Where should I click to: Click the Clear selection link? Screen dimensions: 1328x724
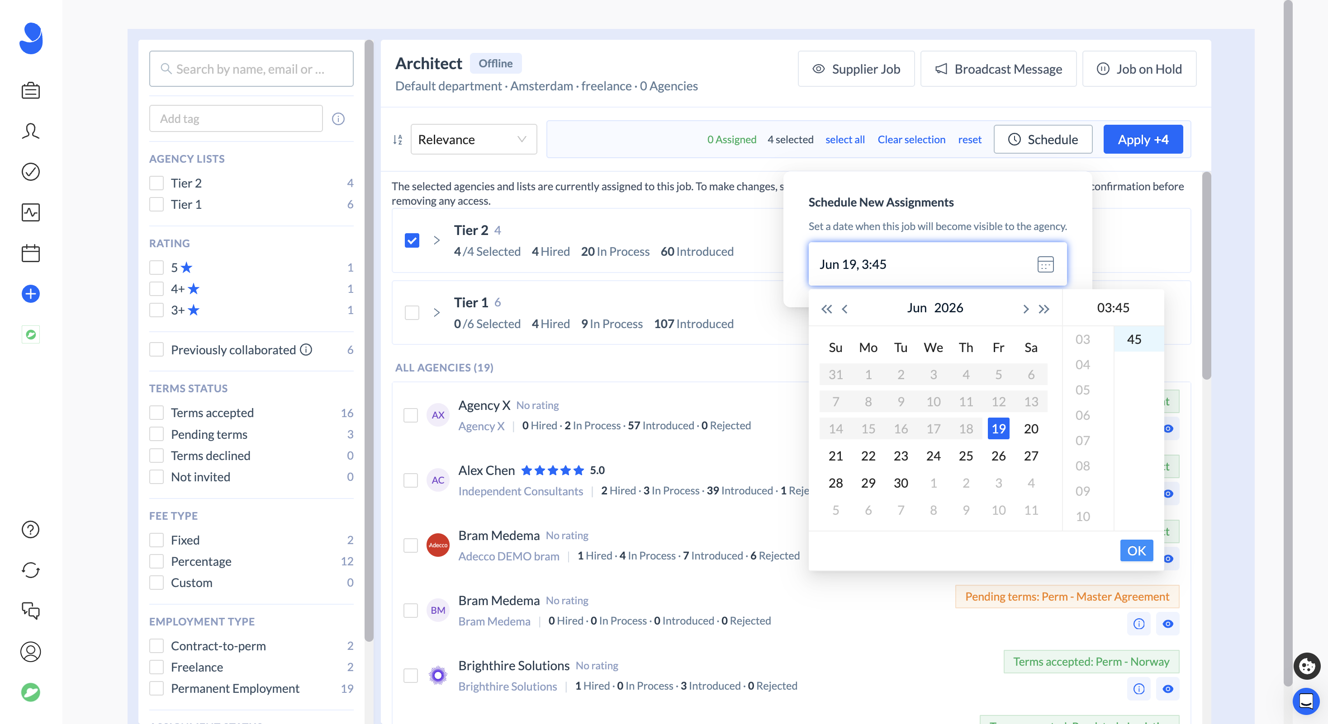[x=911, y=140]
